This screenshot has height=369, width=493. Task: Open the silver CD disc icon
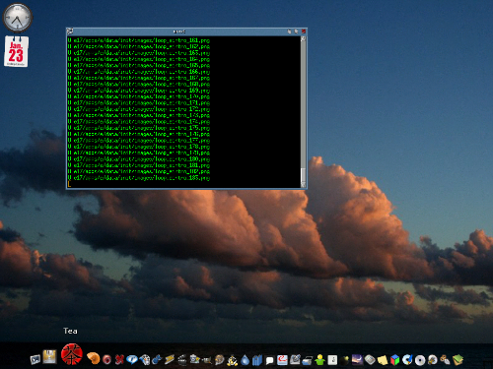420,360
